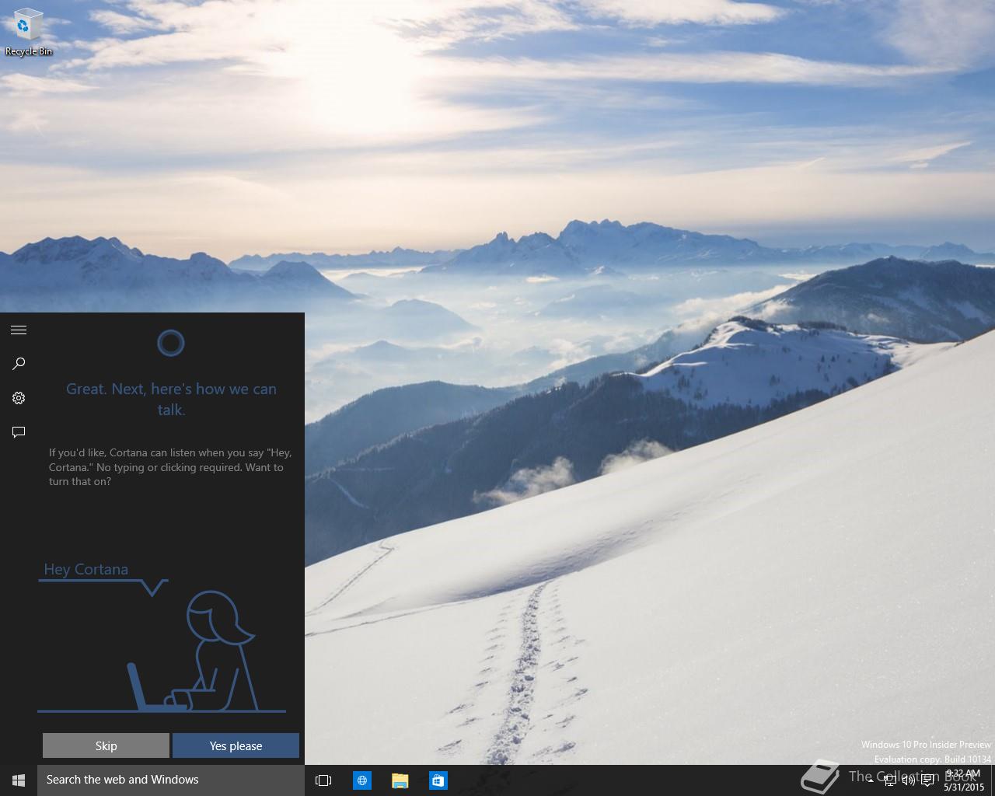Open the volume speaker tray icon
The height and width of the screenshot is (796, 995).
point(909,780)
